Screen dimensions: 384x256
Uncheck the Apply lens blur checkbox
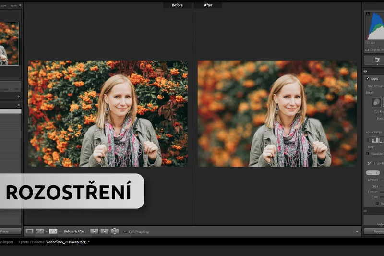click(368, 78)
